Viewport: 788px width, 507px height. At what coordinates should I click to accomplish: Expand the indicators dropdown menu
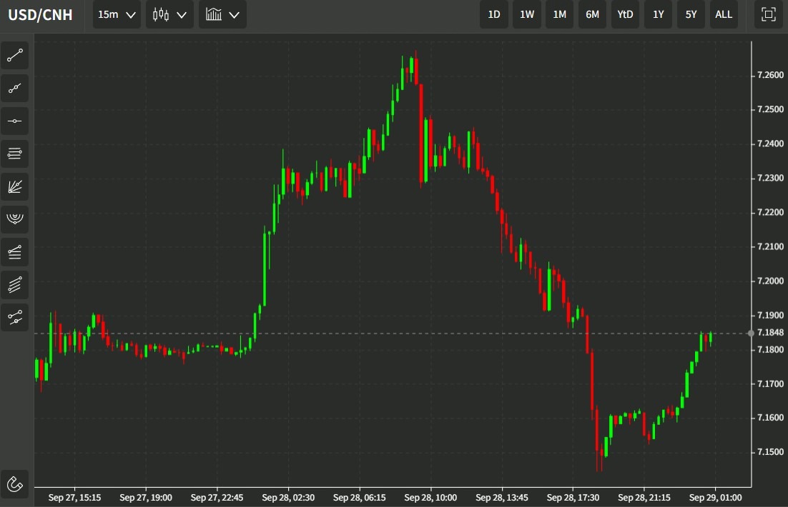[222, 14]
